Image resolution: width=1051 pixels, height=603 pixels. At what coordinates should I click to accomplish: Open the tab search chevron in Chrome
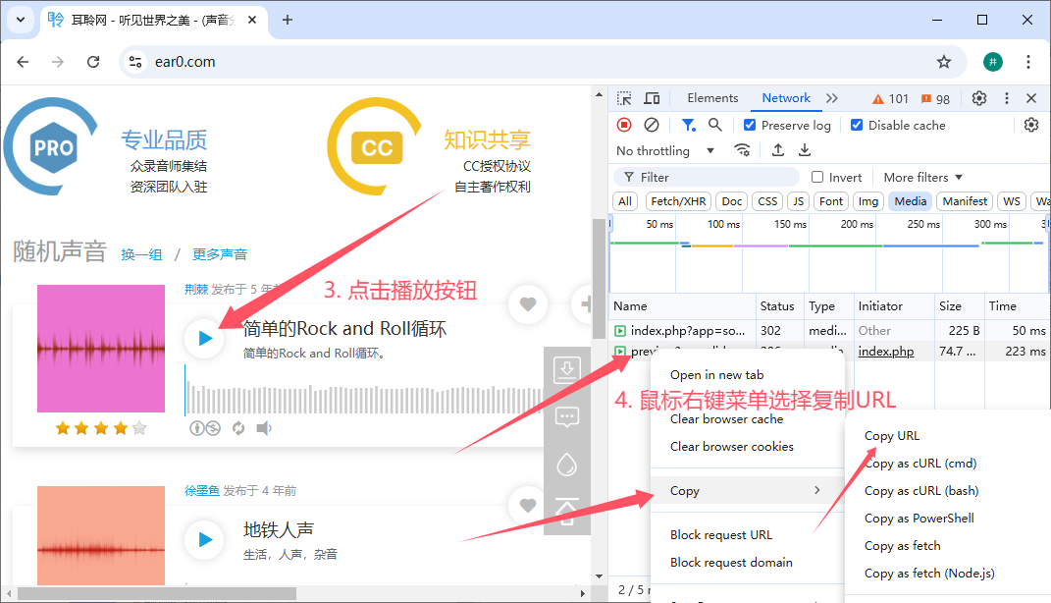pos(21,20)
